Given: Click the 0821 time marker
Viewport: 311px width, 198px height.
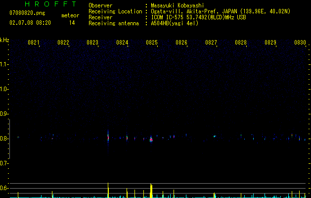Looking at the screenshot, I should (x=33, y=43).
